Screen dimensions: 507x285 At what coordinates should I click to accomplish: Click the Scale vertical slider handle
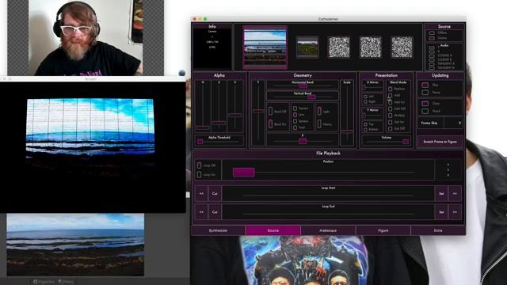(x=347, y=131)
